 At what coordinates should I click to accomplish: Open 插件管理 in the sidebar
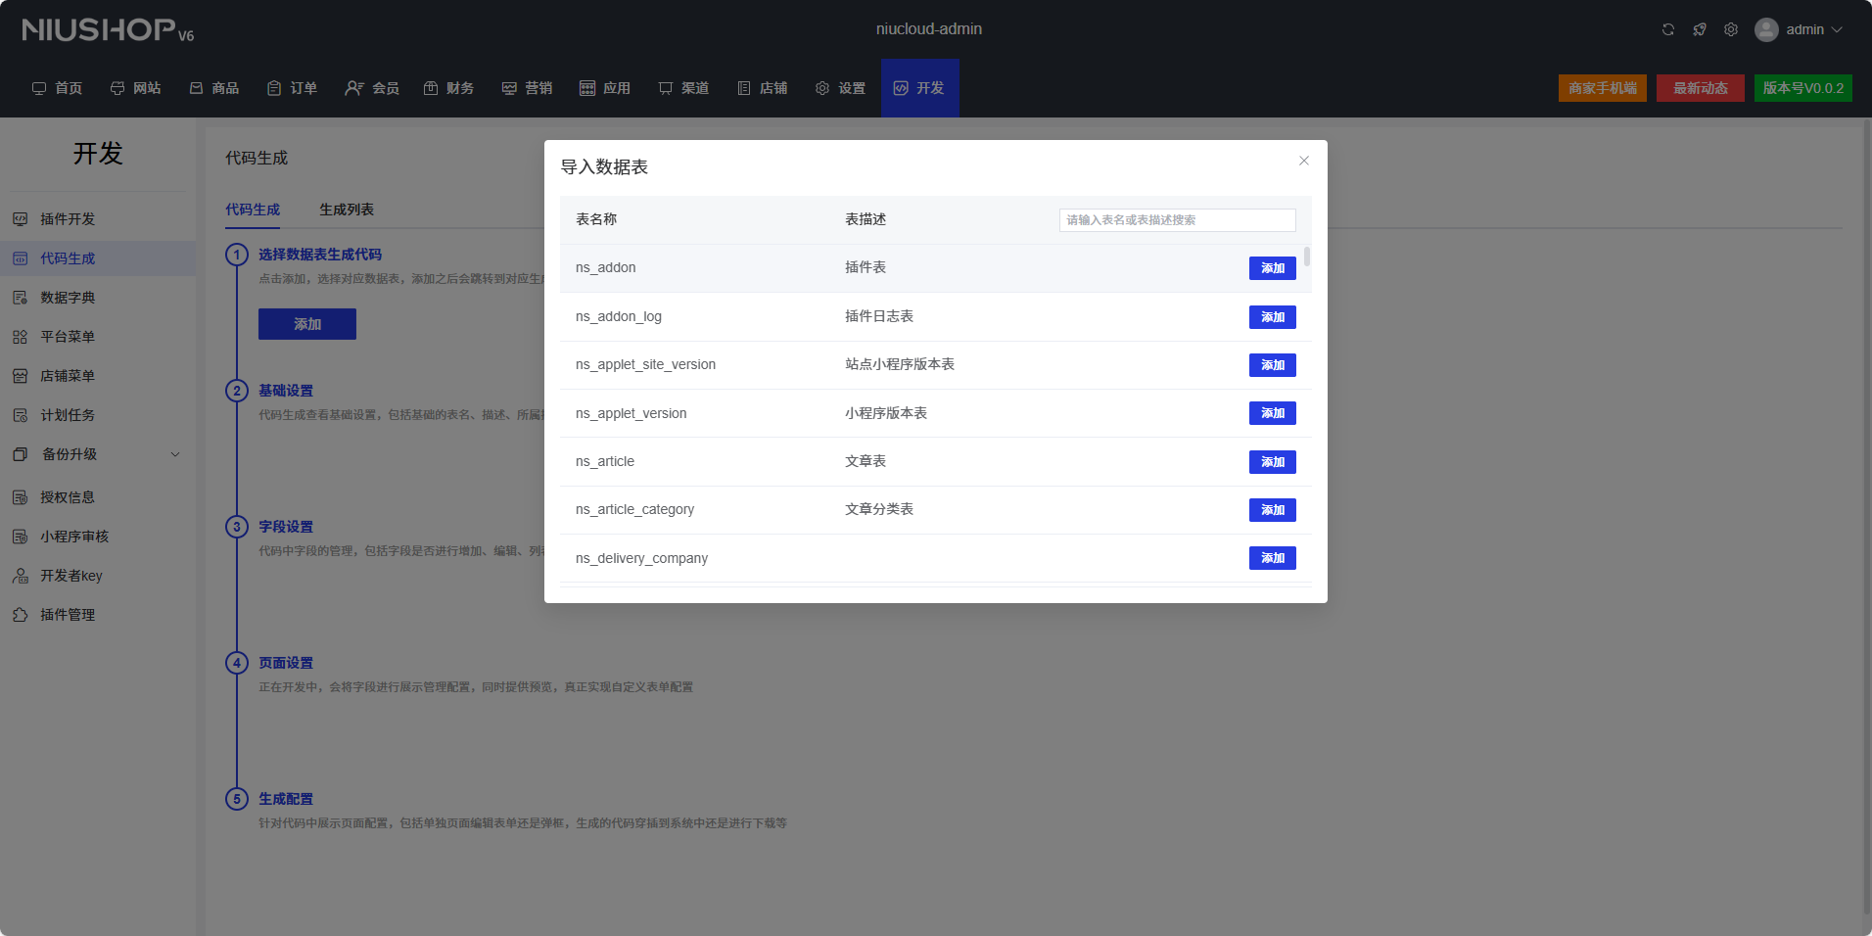click(68, 615)
